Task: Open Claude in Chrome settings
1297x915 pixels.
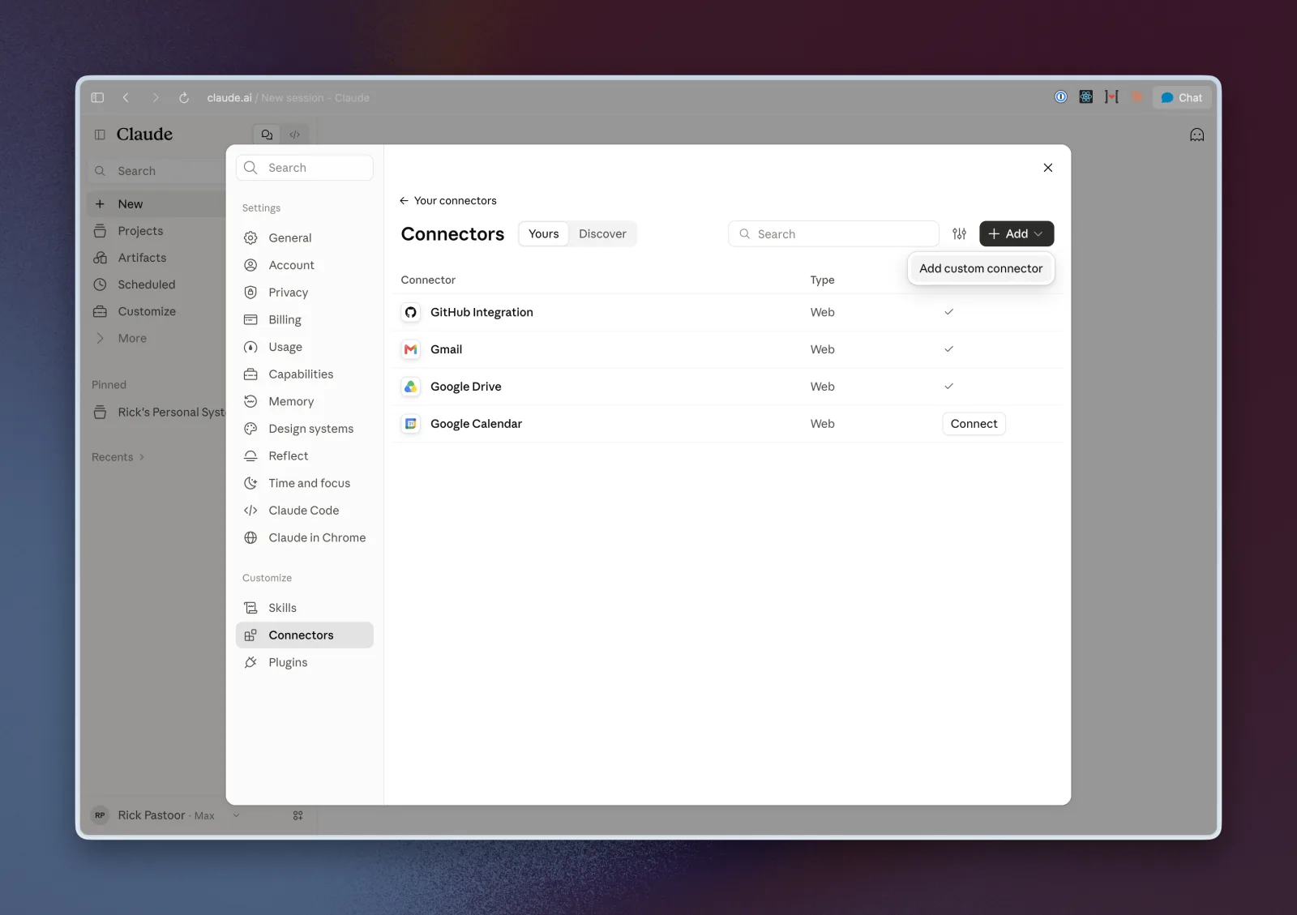Action: point(304,537)
